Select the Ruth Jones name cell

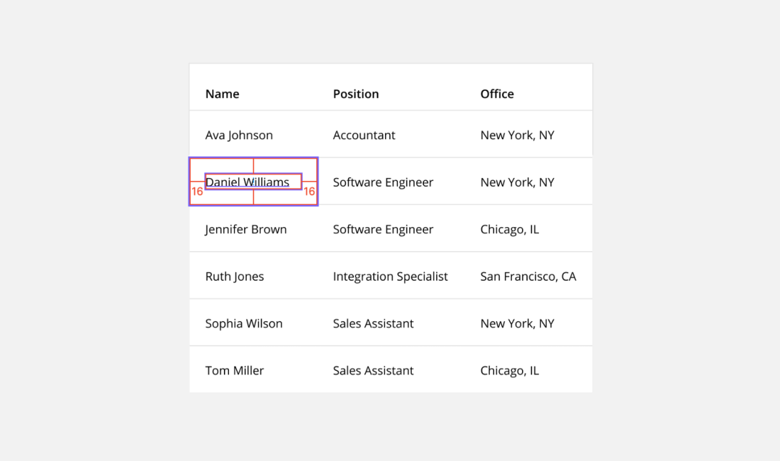point(234,276)
